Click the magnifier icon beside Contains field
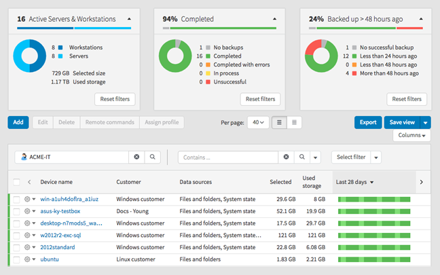Image resolution: width=440 pixels, height=275 pixels. pos(302,157)
